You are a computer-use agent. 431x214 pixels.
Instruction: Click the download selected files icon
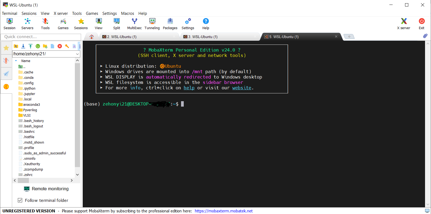[23, 46]
